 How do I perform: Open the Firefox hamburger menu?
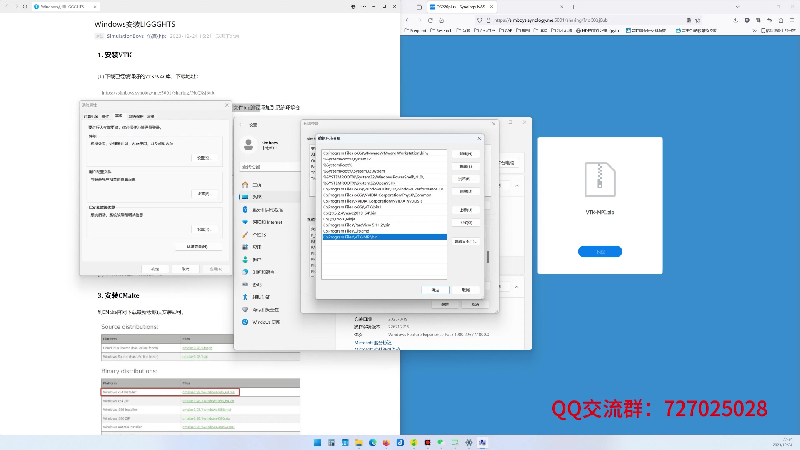pos(792,20)
